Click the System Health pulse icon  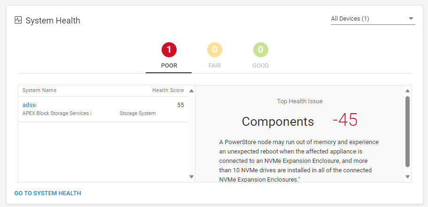(18, 20)
